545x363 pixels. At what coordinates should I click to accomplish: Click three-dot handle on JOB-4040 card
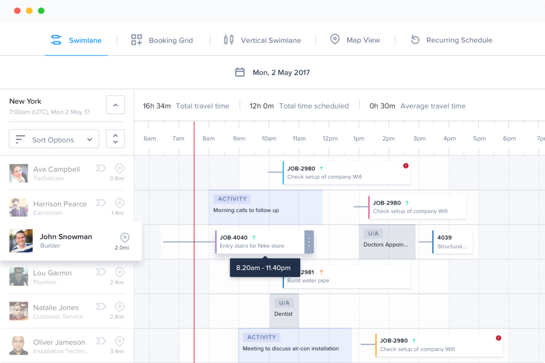pos(309,242)
